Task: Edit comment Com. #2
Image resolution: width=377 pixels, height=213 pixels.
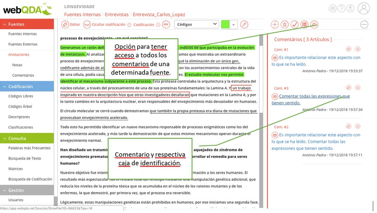Action: pos(348,127)
